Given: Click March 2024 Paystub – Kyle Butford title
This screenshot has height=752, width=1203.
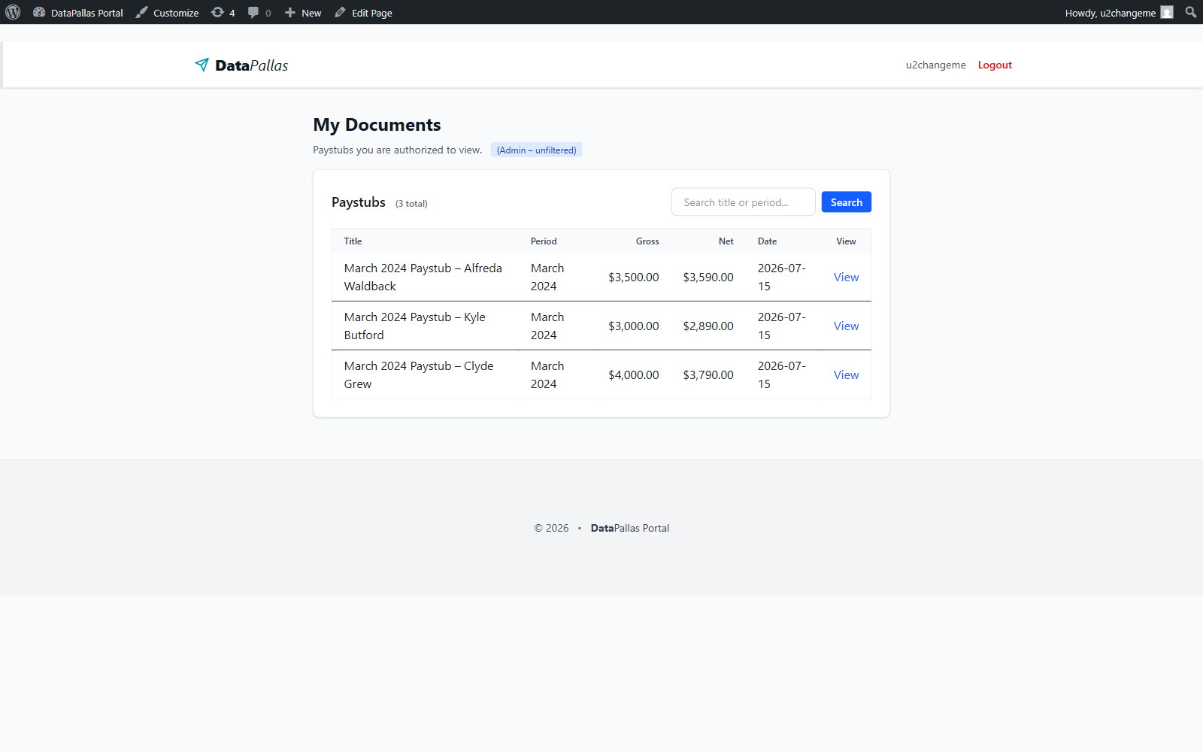Looking at the screenshot, I should click(x=415, y=326).
